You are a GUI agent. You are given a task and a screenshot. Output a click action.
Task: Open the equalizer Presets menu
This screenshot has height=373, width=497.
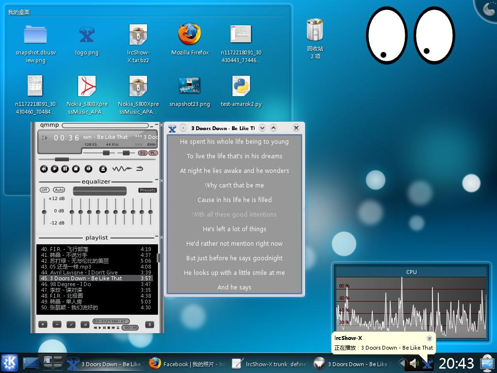point(148,190)
